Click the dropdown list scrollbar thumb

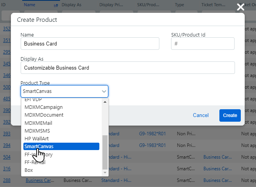(x=105, y=152)
